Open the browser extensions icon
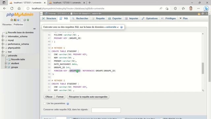 [175, 9]
